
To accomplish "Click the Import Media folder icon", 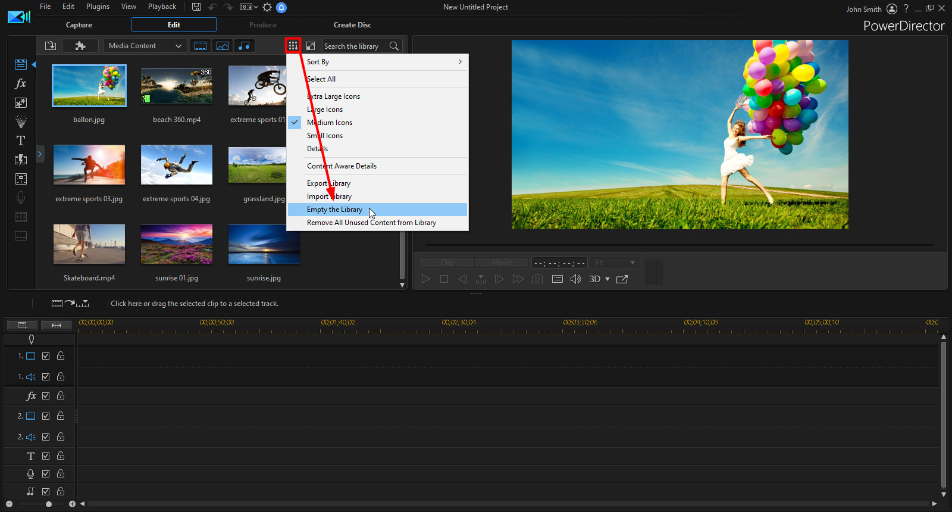I will point(51,46).
